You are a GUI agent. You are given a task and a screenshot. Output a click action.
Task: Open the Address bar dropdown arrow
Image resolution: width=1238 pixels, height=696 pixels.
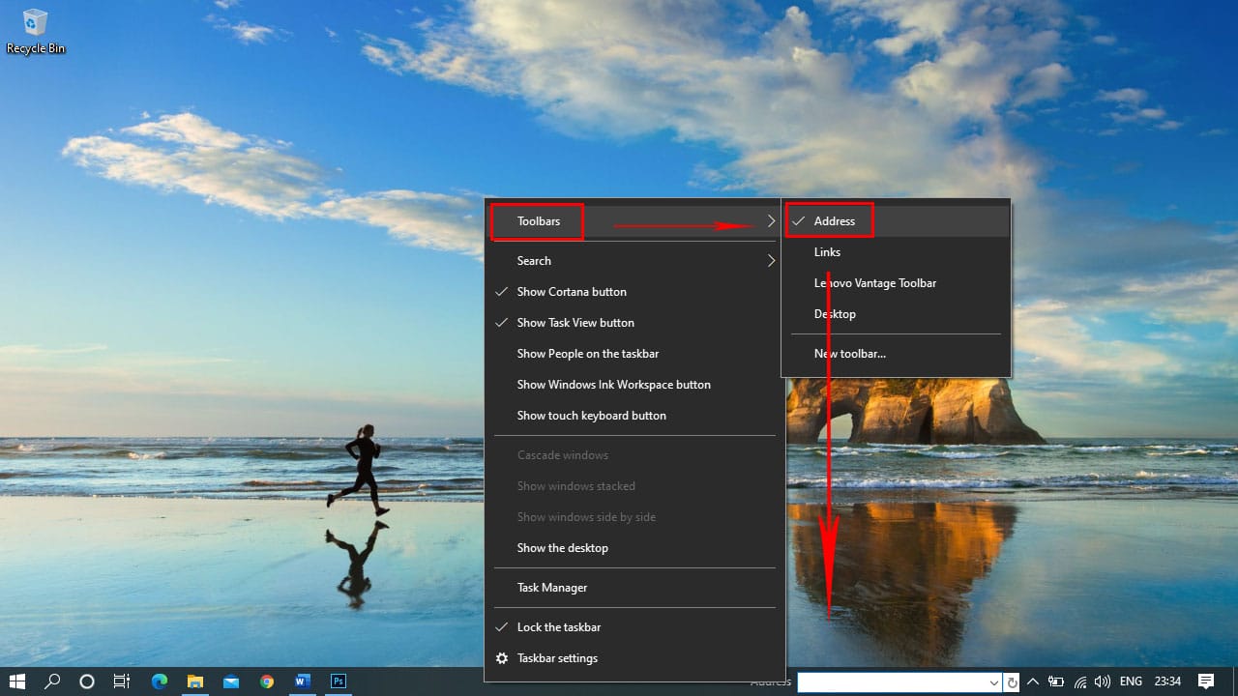[994, 682]
